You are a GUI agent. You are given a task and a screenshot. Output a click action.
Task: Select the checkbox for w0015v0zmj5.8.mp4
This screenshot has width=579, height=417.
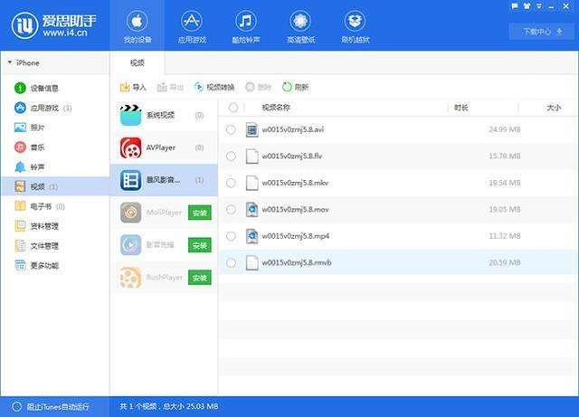point(231,236)
